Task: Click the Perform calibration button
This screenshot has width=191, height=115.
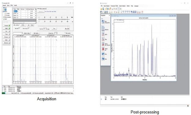Action: pyautogui.click(x=23, y=25)
